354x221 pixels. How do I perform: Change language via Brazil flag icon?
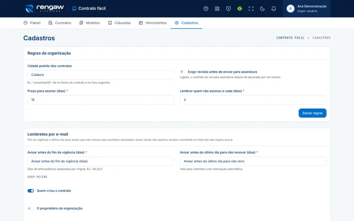point(240,9)
